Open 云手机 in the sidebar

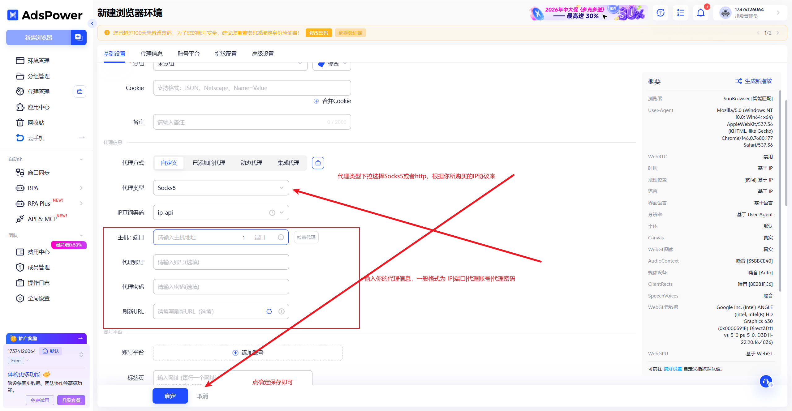coord(36,138)
